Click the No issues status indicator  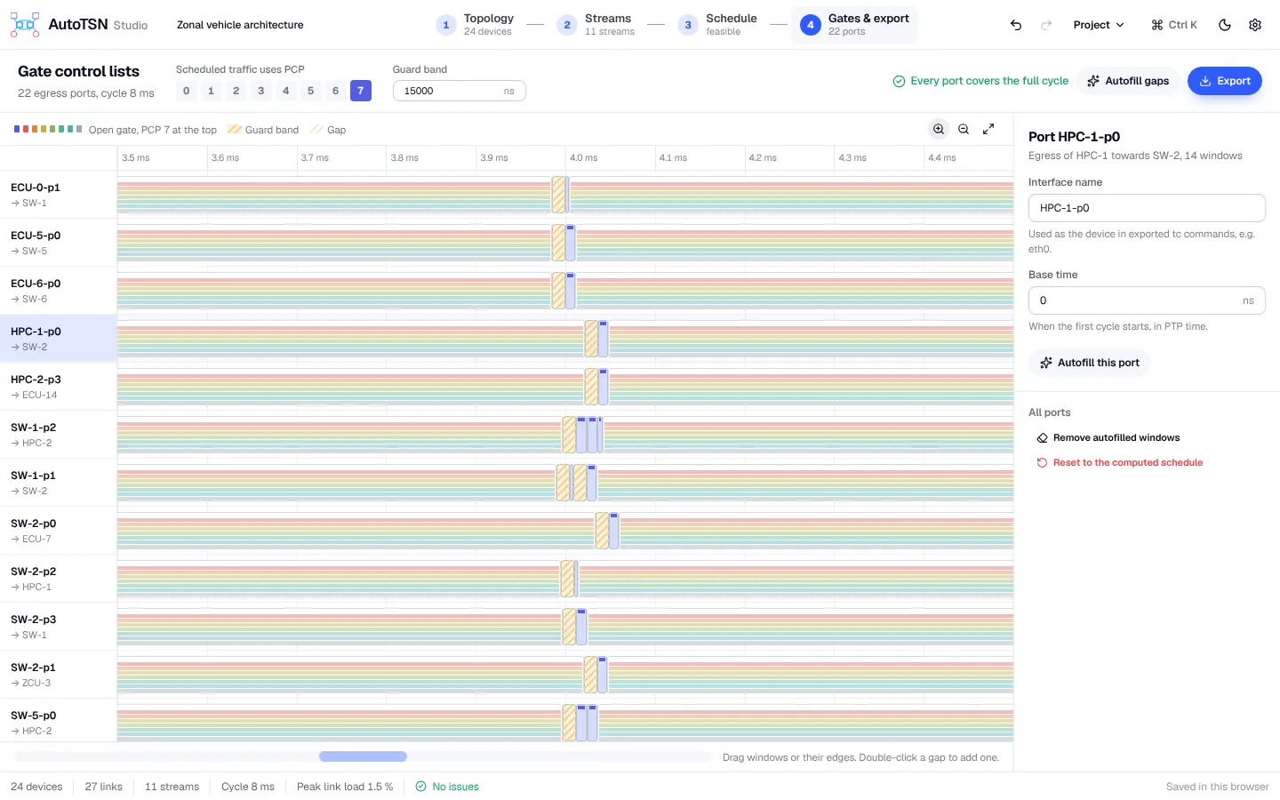[x=447, y=787]
